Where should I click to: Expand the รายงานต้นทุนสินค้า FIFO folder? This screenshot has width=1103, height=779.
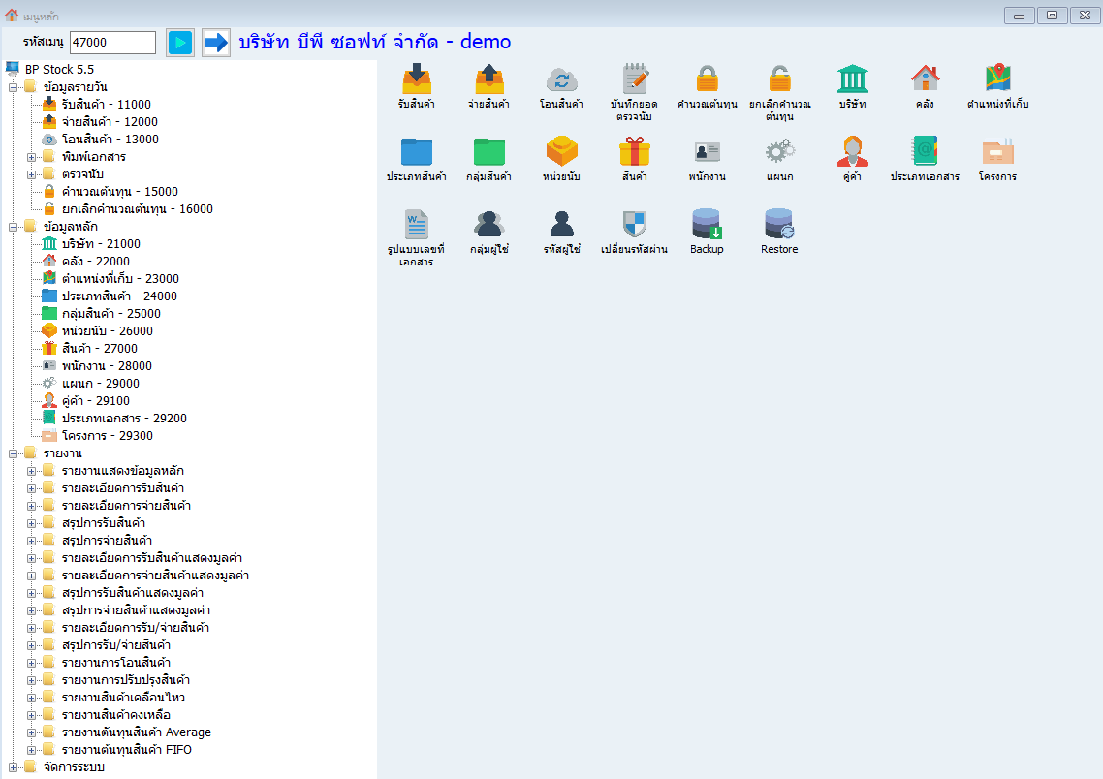pos(32,750)
